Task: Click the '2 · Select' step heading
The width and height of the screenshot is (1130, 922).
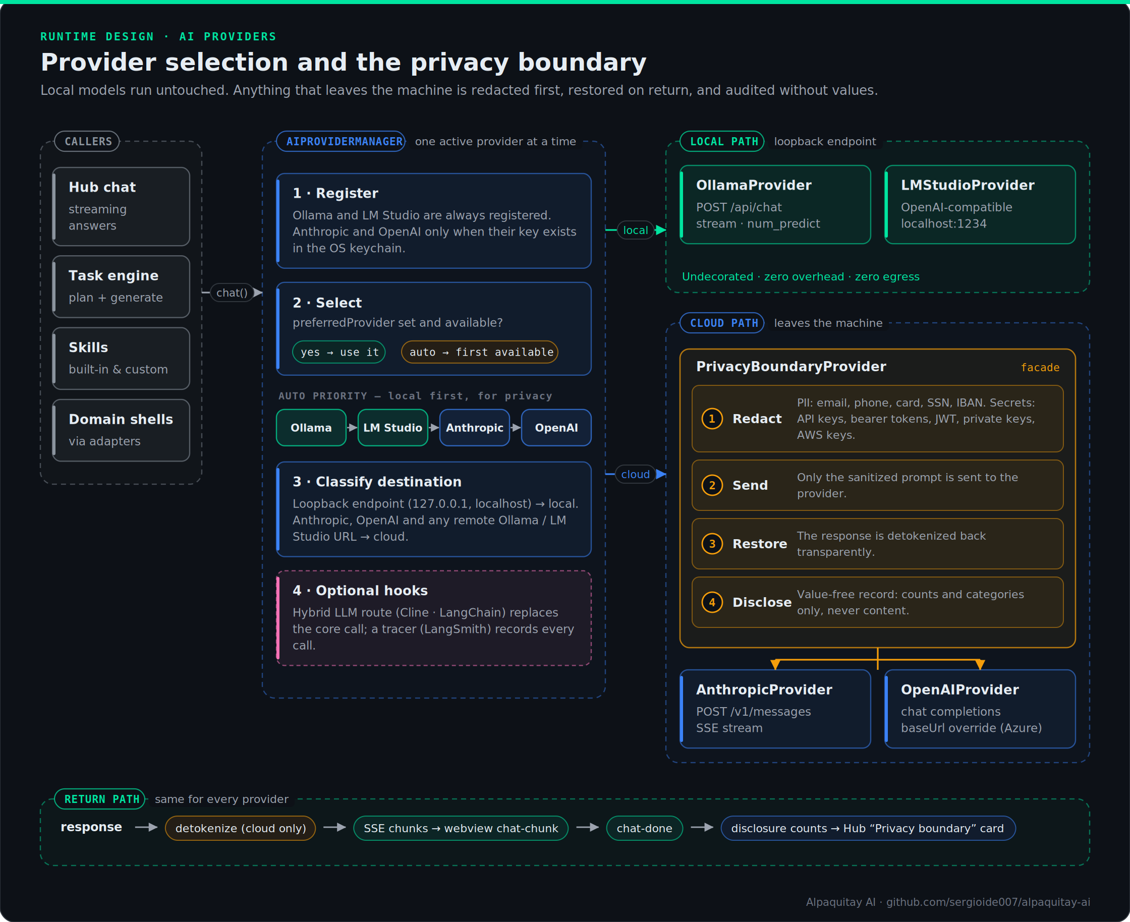Action: pyautogui.click(x=327, y=303)
